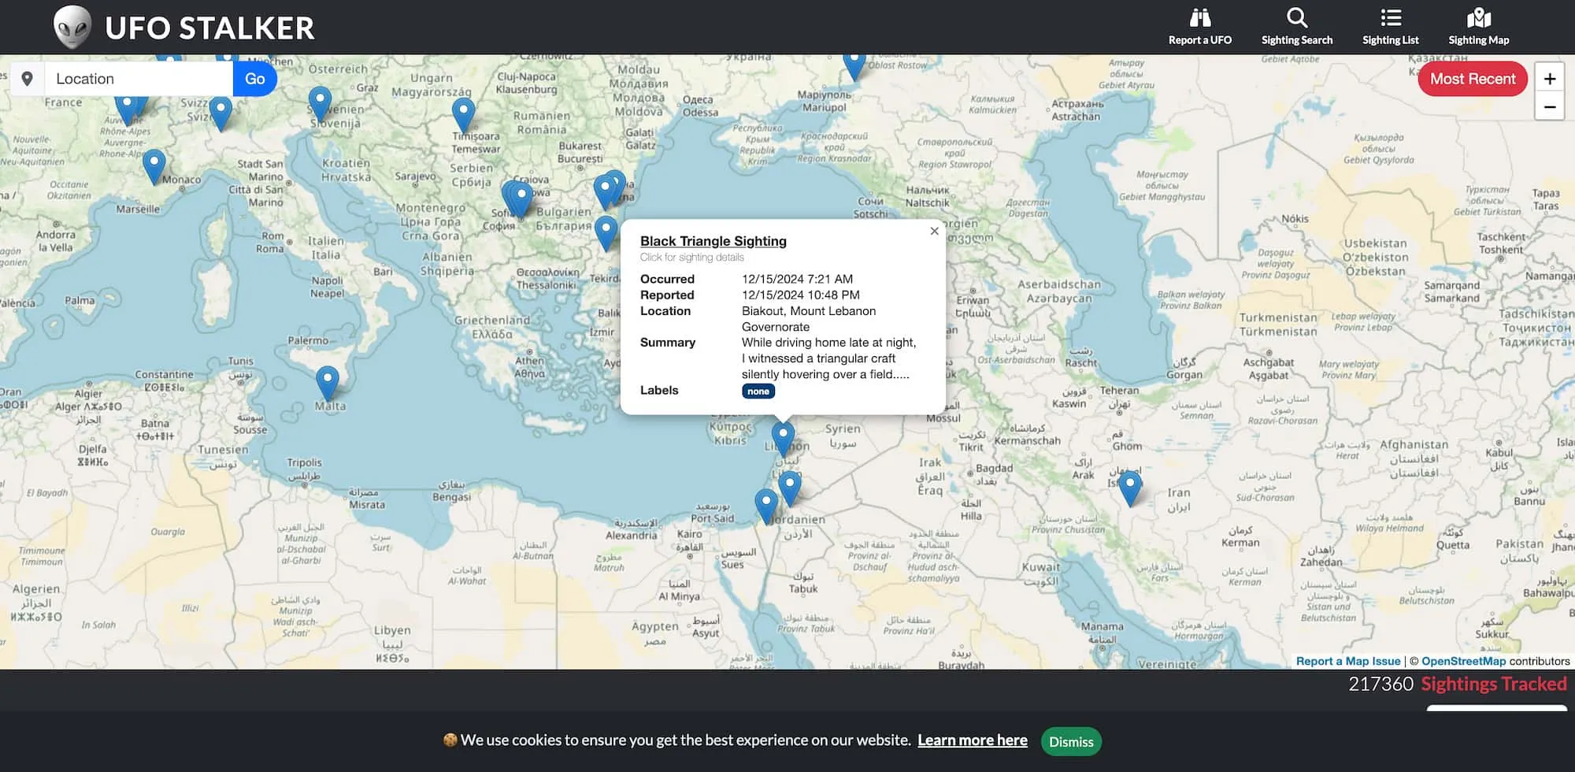Close the Black Triangle Sighting popup
This screenshot has height=772, width=1575.
click(x=934, y=231)
